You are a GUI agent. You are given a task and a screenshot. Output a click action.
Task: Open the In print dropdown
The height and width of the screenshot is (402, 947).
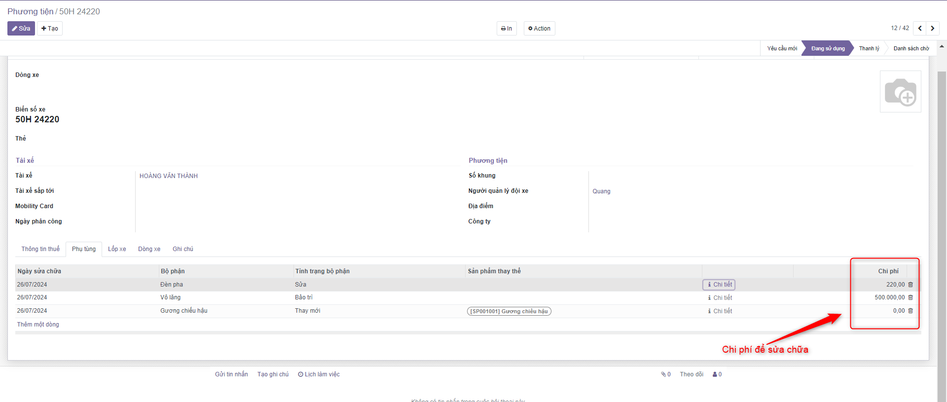[x=507, y=29]
